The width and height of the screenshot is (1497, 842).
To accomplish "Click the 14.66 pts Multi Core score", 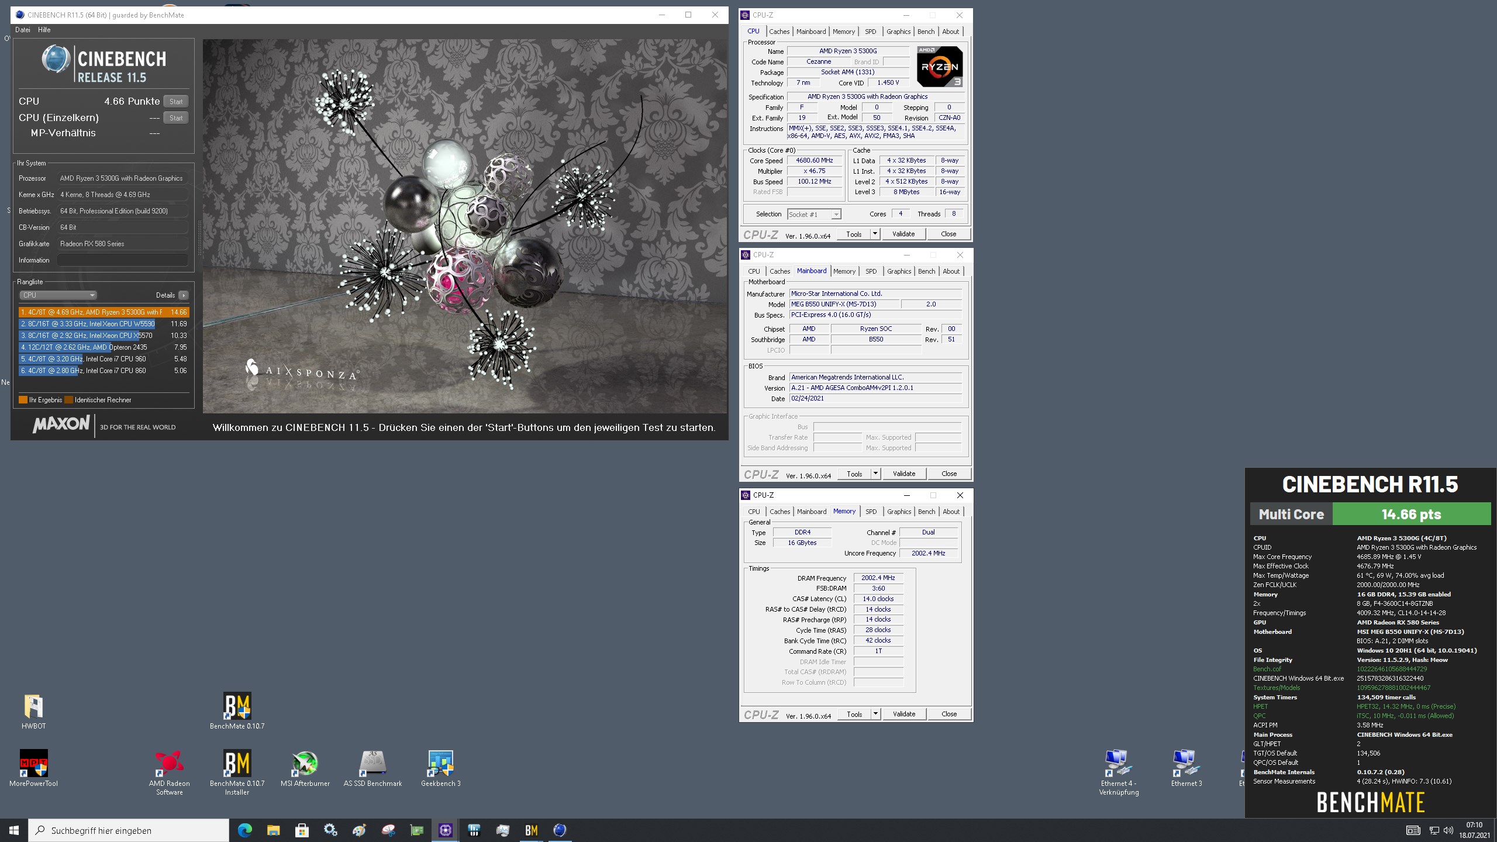I will coord(1411,514).
